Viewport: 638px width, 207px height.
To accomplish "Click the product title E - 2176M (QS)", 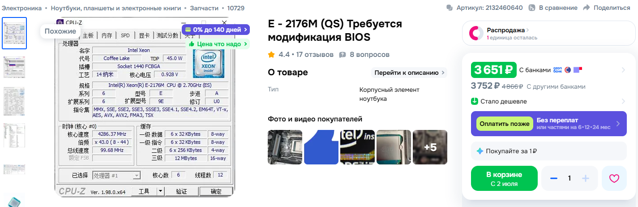I will 335,30.
